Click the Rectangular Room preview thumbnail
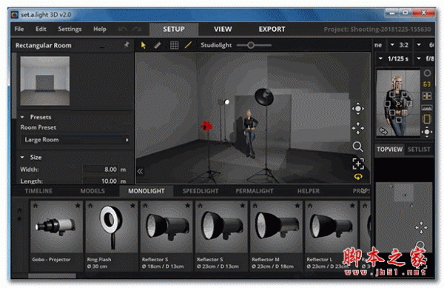 (x=44, y=81)
